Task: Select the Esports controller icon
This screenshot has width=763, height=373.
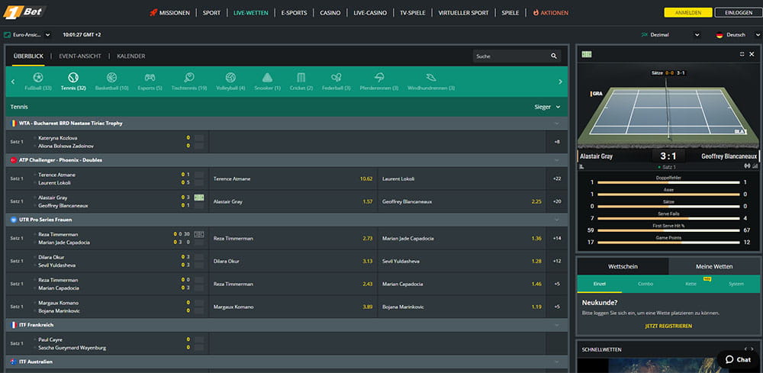Action: point(150,77)
